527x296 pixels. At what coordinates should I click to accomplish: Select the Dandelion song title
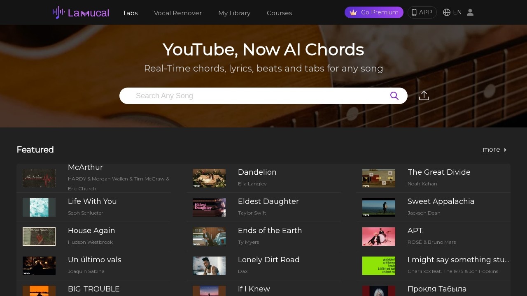pos(257,172)
